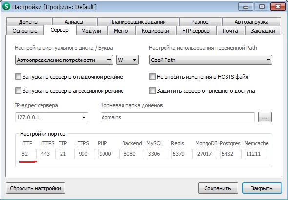Click the Настройка виртуального диска / Буква label

[x=64, y=48]
